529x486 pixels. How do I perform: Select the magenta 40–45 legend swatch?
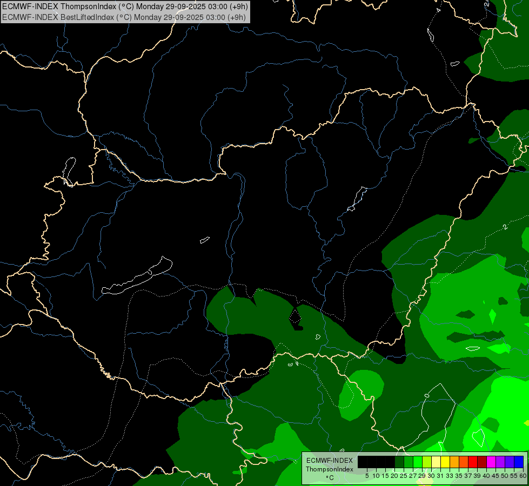point(491,462)
